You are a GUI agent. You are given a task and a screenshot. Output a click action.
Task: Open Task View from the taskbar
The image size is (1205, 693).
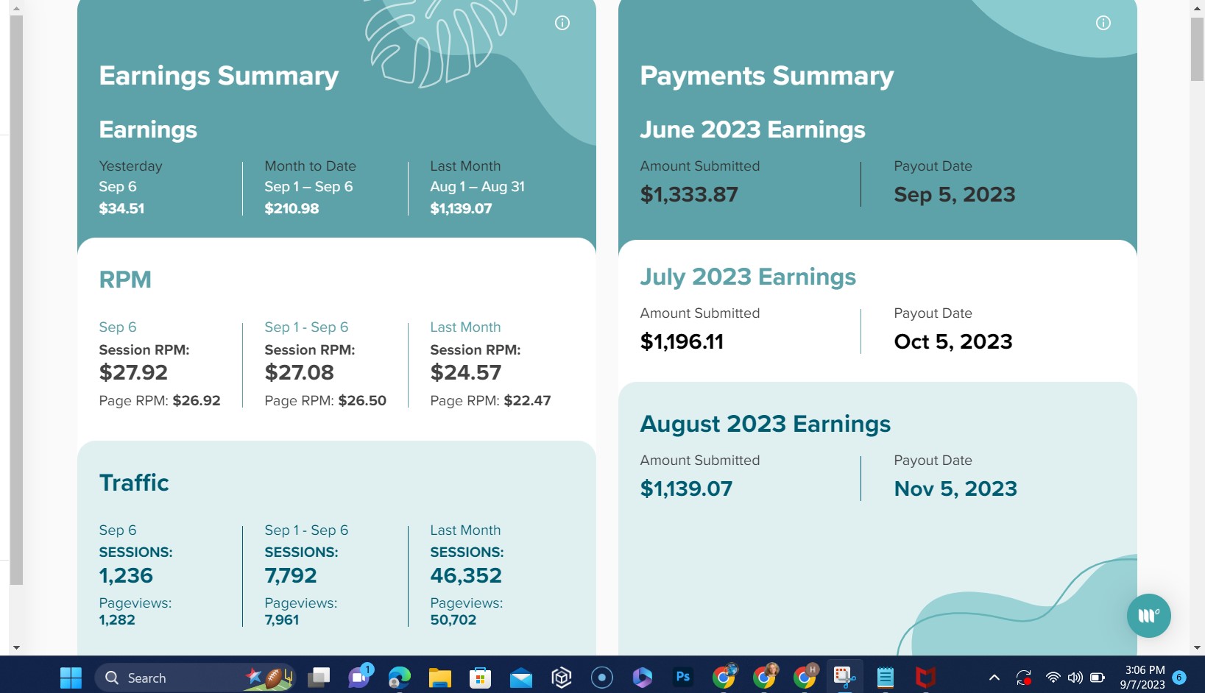click(x=319, y=678)
